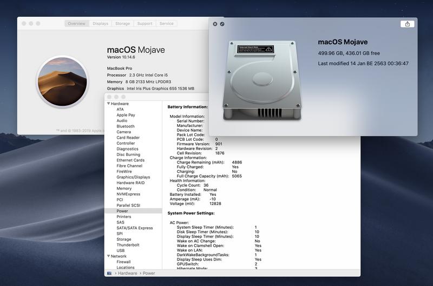Select Printers in the sidebar
Image resolution: width=433 pixels, height=286 pixels.
pyautogui.click(x=124, y=216)
